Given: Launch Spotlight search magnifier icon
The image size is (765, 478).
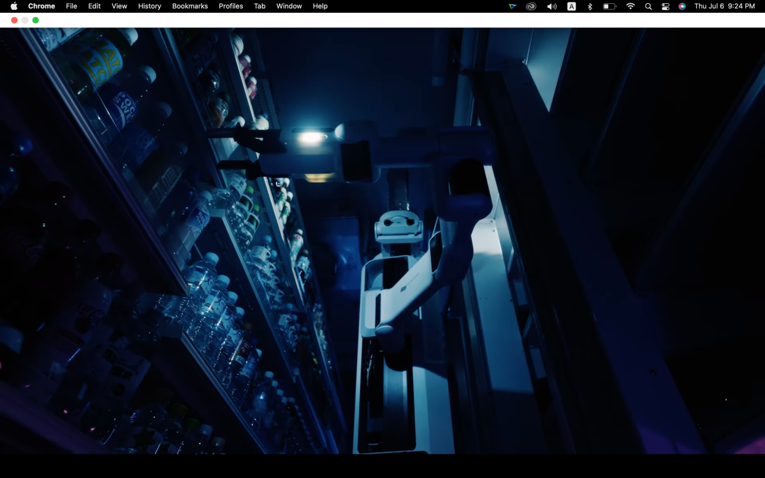Looking at the screenshot, I should (x=648, y=6).
